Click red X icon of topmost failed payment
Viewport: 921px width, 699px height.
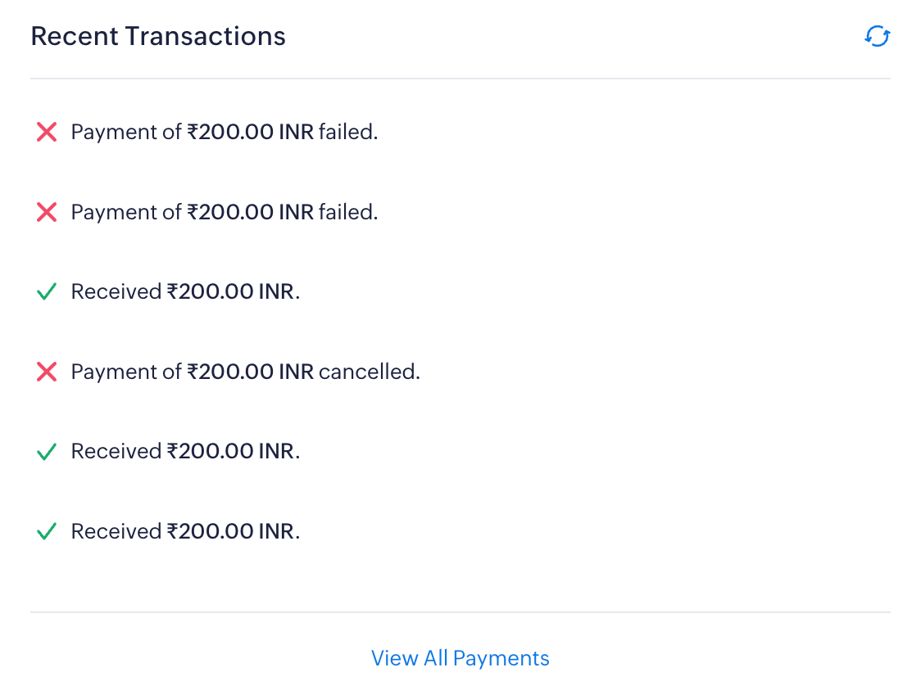click(47, 132)
